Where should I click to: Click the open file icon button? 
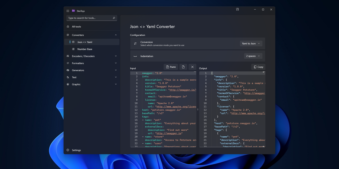point(183,67)
